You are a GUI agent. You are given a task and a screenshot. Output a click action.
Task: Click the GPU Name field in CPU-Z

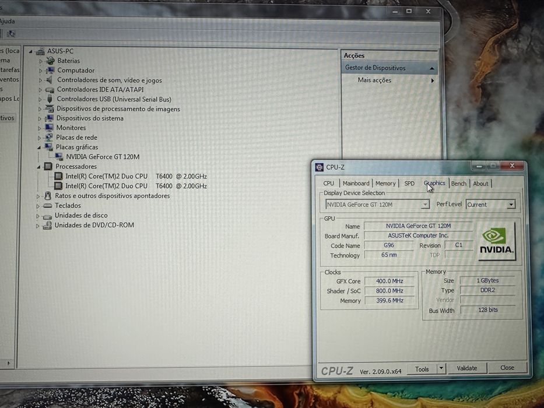click(418, 226)
